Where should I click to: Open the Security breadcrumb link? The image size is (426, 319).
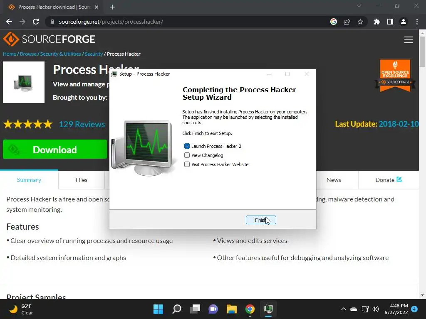pos(94,54)
